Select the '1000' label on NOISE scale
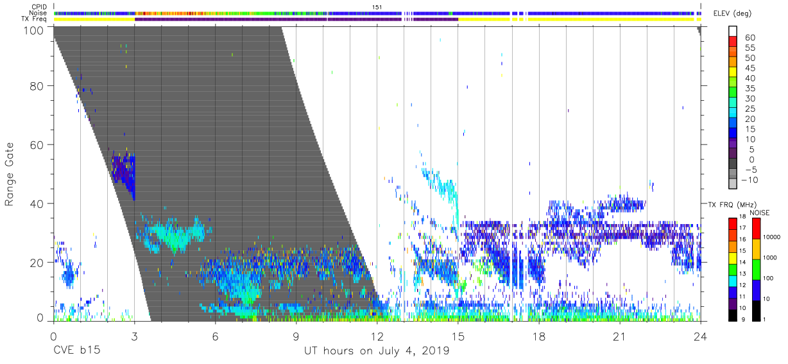The width and height of the screenshot is (788, 364). click(x=769, y=258)
